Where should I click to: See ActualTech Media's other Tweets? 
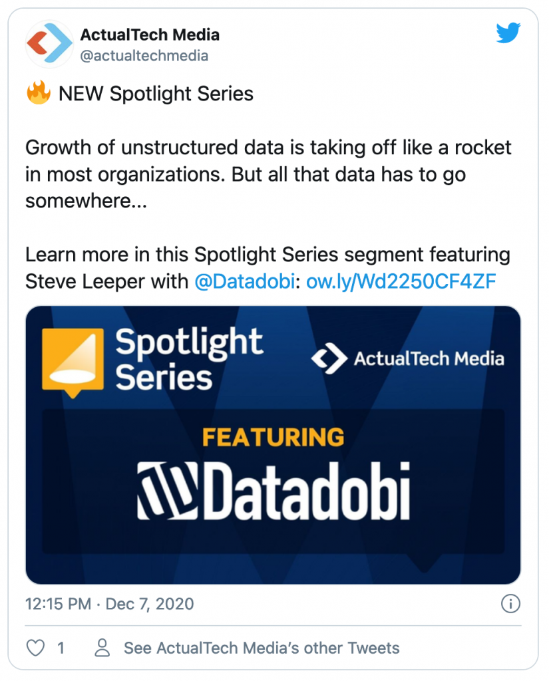pos(262,648)
